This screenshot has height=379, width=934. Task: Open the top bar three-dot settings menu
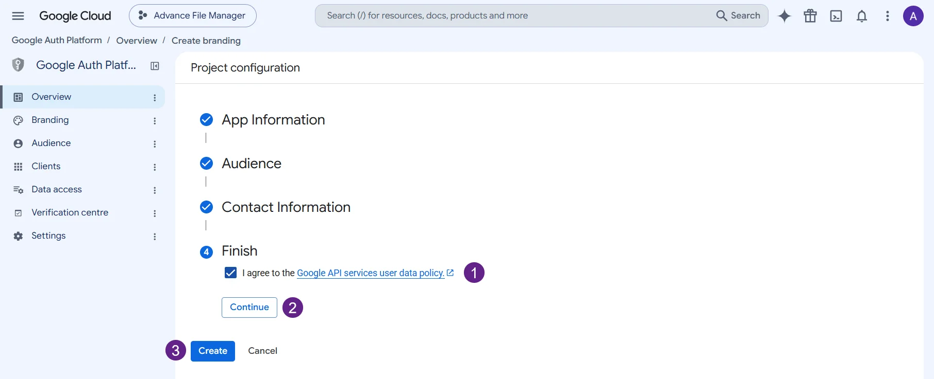(888, 16)
